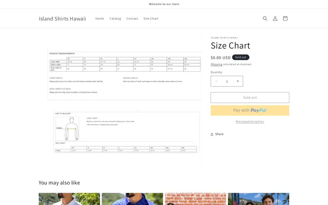The image size is (328, 205).
Task: Open the Contact menu item
Action: click(132, 18)
